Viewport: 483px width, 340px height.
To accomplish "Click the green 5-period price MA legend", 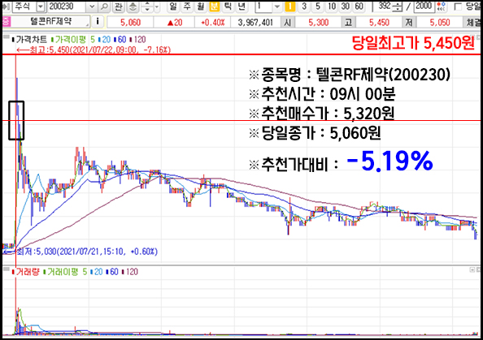I will tap(93, 39).
